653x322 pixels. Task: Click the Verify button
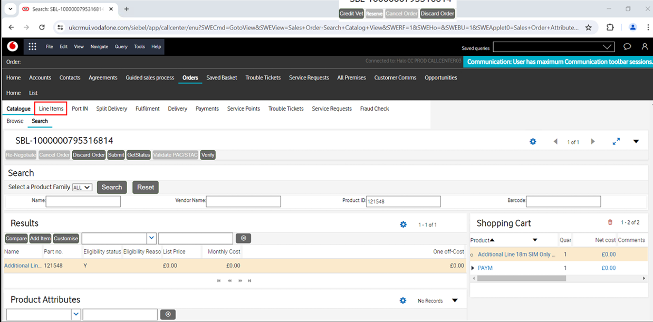[x=208, y=155]
